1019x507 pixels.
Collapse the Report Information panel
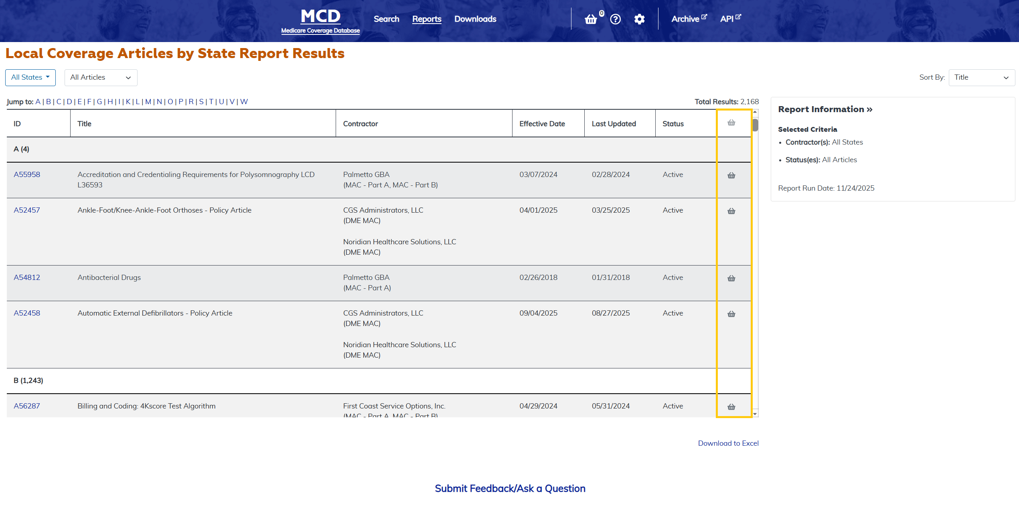coord(825,109)
